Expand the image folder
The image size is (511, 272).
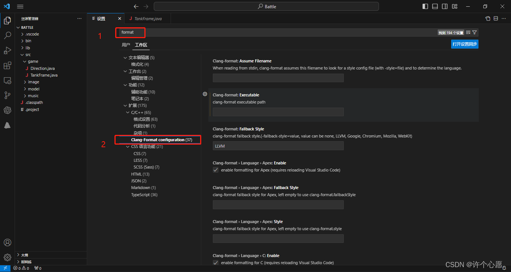51,82
